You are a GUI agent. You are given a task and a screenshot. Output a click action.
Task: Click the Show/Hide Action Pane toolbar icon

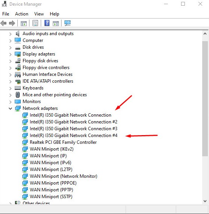(56, 23)
